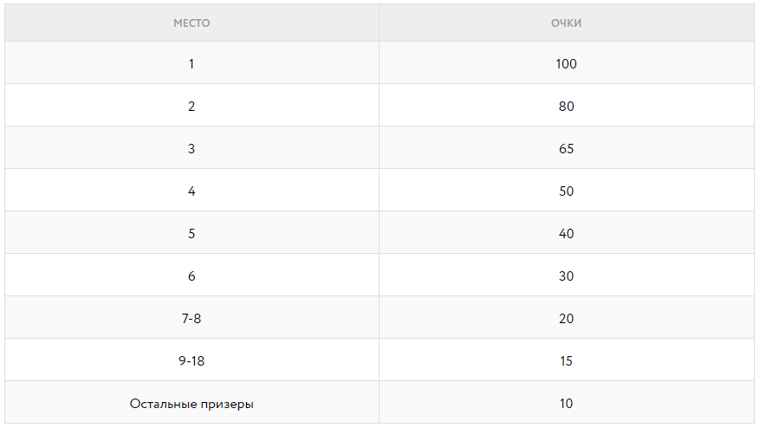Click the 20 points value
This screenshot has width=760, height=428.
(566, 319)
